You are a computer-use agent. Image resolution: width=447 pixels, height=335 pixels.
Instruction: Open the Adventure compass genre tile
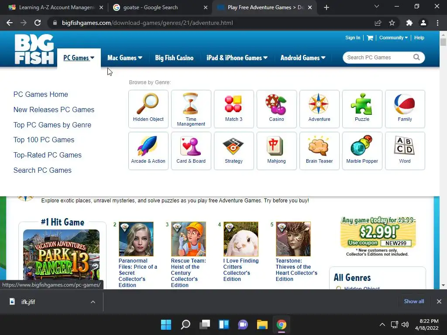click(x=319, y=109)
